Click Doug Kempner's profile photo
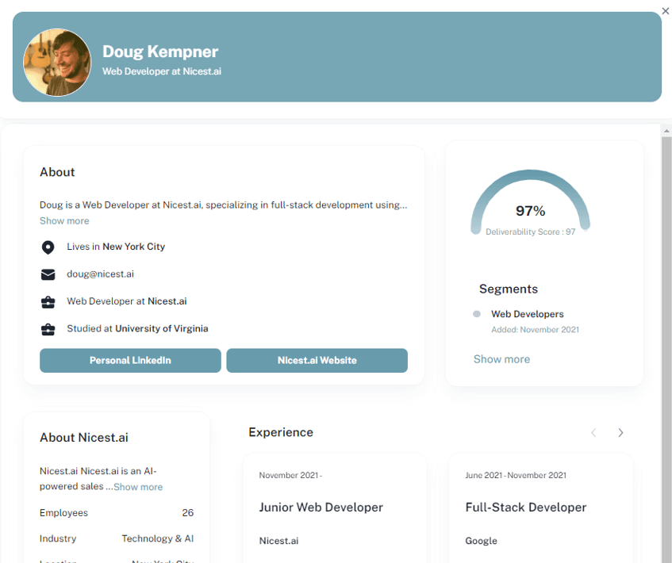This screenshot has height=563, width=672. 57,63
